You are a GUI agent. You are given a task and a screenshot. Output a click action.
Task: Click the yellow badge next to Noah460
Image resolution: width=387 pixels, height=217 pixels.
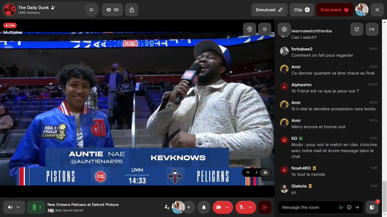[314, 168]
